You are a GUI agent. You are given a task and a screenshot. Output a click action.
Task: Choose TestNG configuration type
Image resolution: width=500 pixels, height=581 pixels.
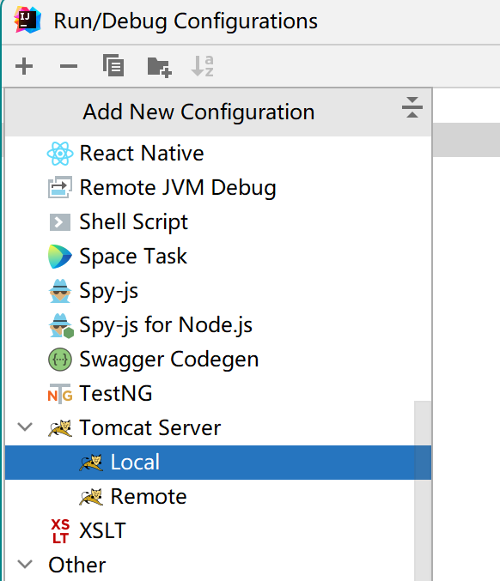(x=218, y=394)
